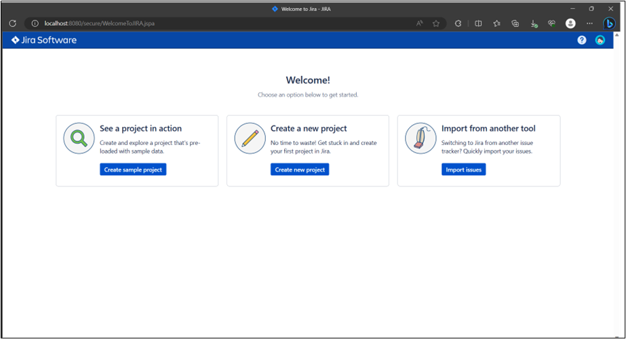
Task: Open the Favorites list icon
Action: click(x=496, y=23)
